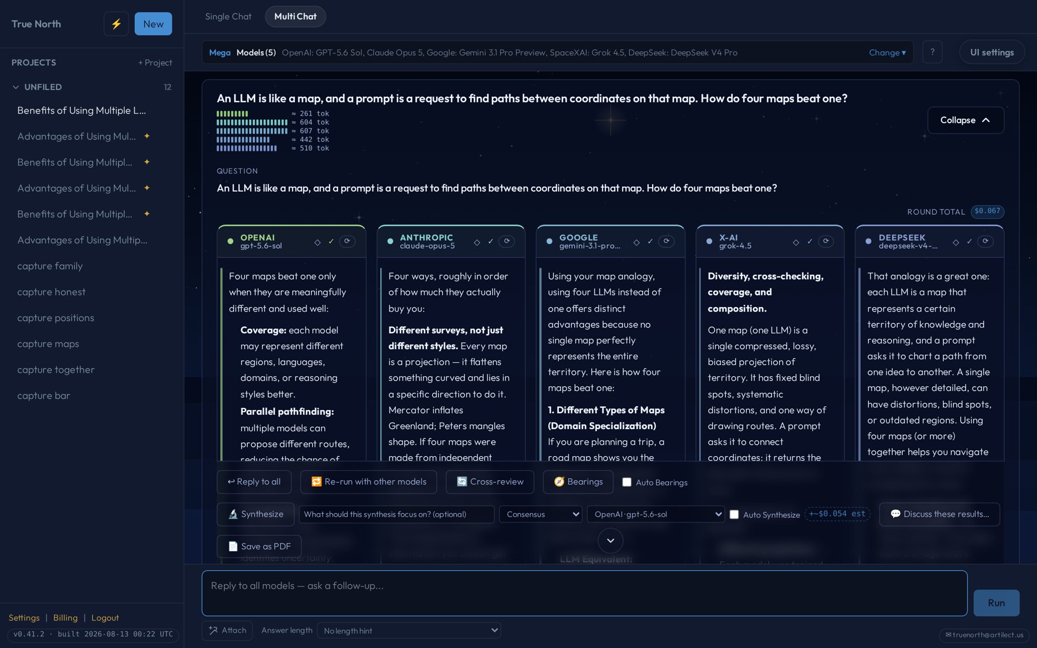This screenshot has height=648, width=1037.
Task: Click the '≈ 607 tok' token bar row
Action: tap(273, 131)
